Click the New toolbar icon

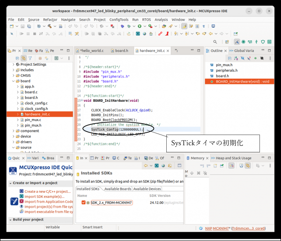(x=12, y=26)
